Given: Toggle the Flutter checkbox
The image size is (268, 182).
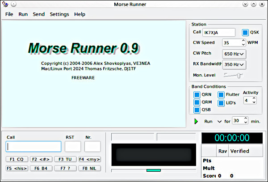Looking at the screenshot, I should [221, 95].
